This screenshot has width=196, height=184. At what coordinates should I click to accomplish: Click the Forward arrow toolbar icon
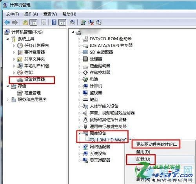(15, 22)
